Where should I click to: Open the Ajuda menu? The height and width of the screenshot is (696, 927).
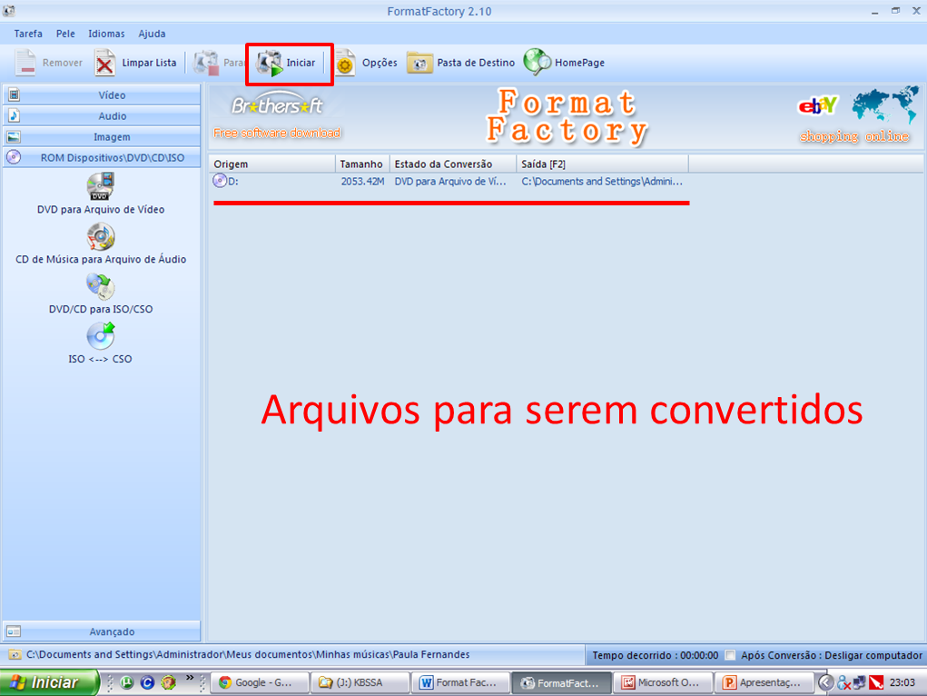152,34
